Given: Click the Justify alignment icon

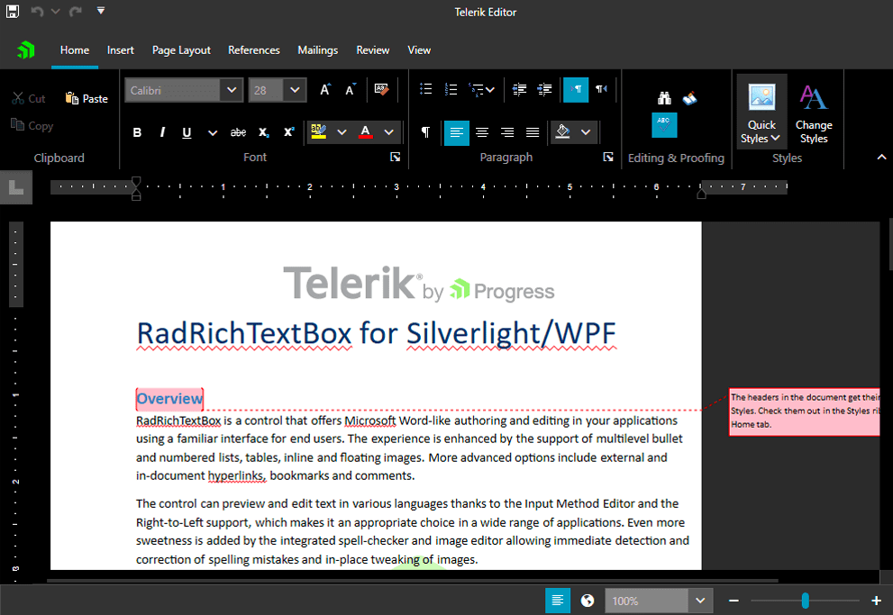Looking at the screenshot, I should point(533,132).
